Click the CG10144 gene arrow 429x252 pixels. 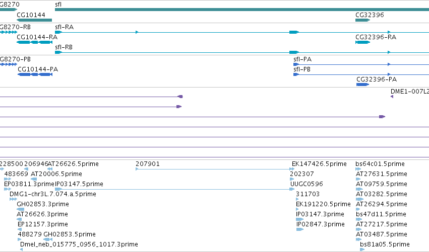34,20
